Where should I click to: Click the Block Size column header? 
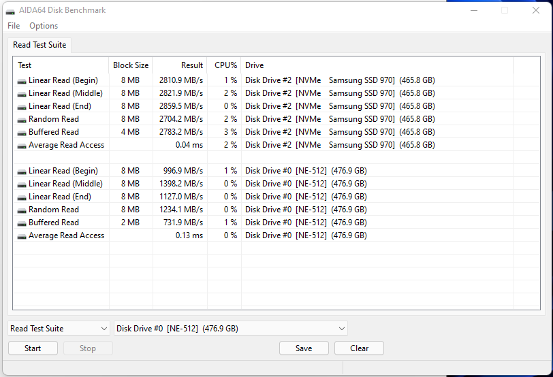(131, 65)
